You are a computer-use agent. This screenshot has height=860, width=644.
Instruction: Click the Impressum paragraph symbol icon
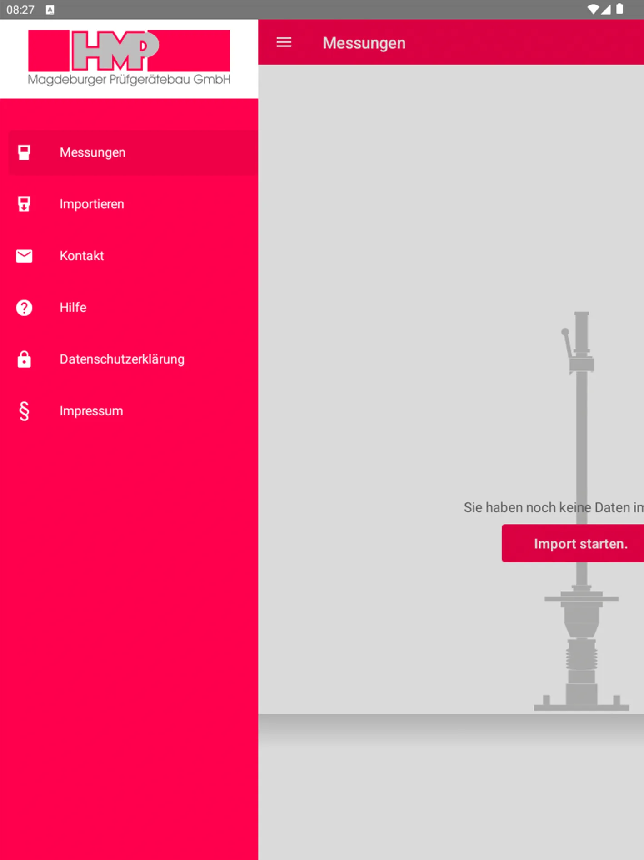click(x=24, y=411)
